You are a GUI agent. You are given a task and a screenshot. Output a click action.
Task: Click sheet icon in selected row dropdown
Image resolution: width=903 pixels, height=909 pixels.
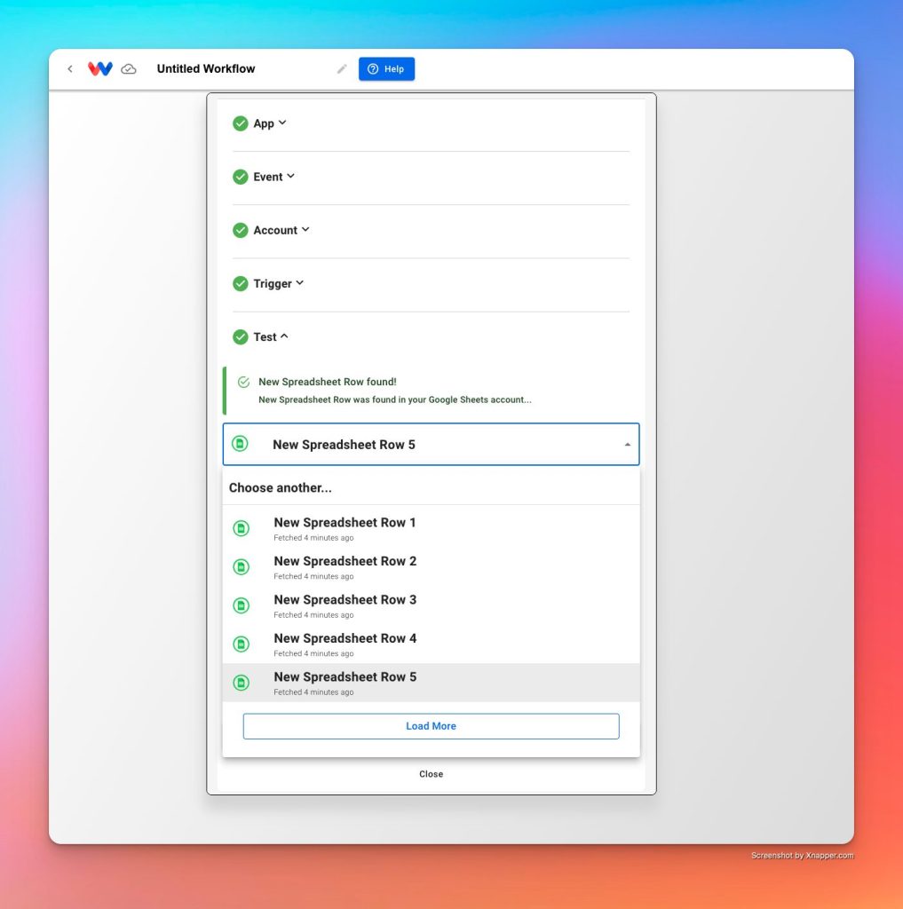tap(240, 444)
